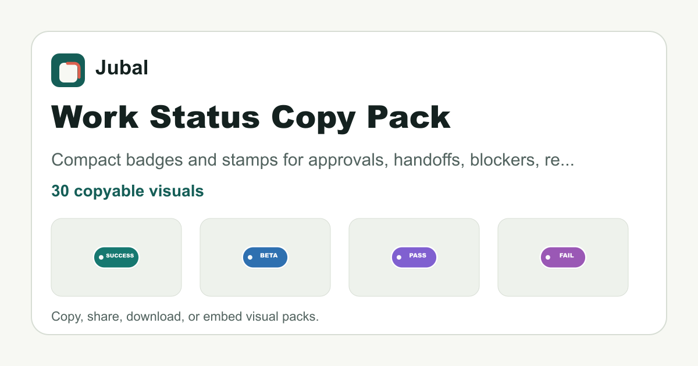Select the magenta FAIL badge
The height and width of the screenshot is (366, 698).
click(x=563, y=257)
